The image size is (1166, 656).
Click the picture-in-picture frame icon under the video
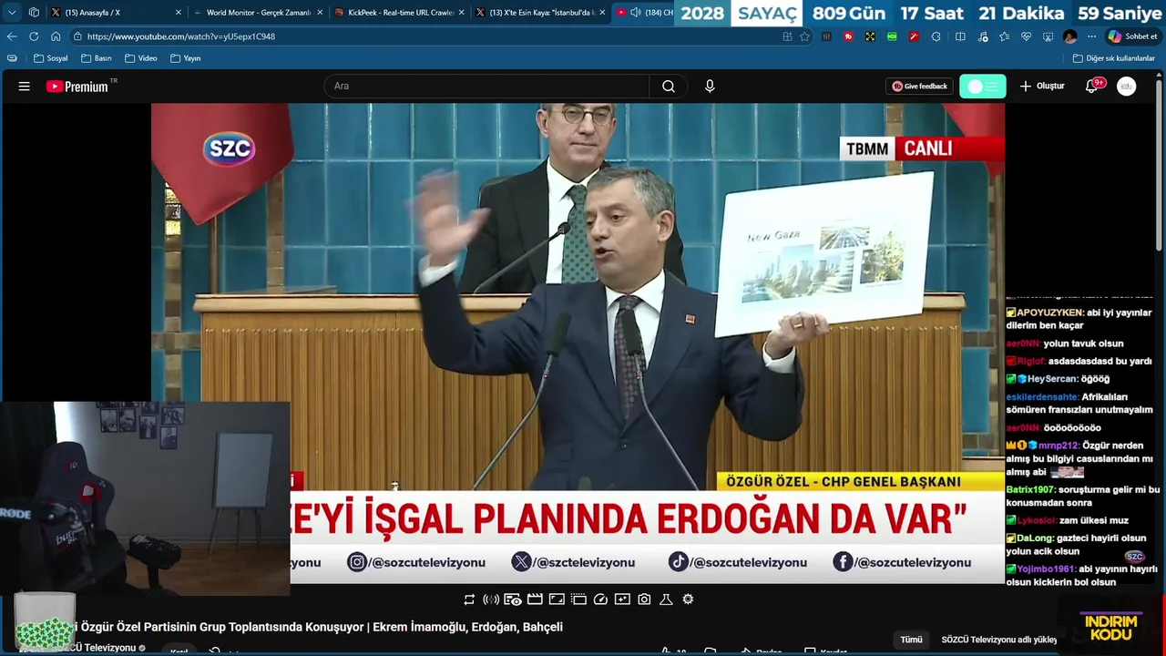click(x=557, y=600)
